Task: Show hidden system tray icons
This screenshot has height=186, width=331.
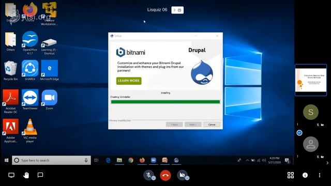Action: (247, 160)
